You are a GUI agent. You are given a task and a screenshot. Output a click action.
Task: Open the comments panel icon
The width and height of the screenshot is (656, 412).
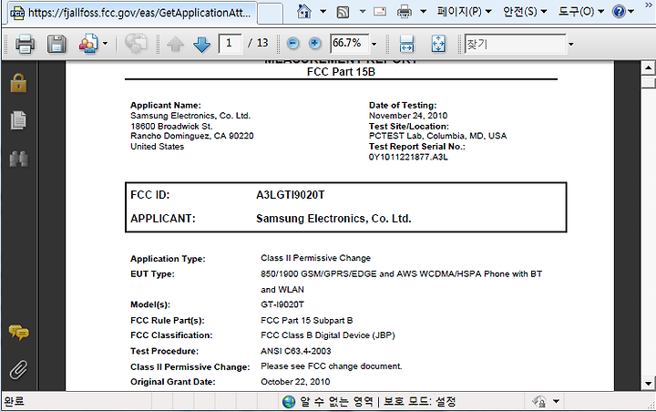pyautogui.click(x=19, y=333)
